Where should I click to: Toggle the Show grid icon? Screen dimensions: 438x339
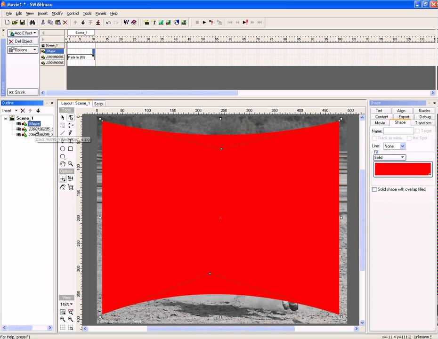63,327
